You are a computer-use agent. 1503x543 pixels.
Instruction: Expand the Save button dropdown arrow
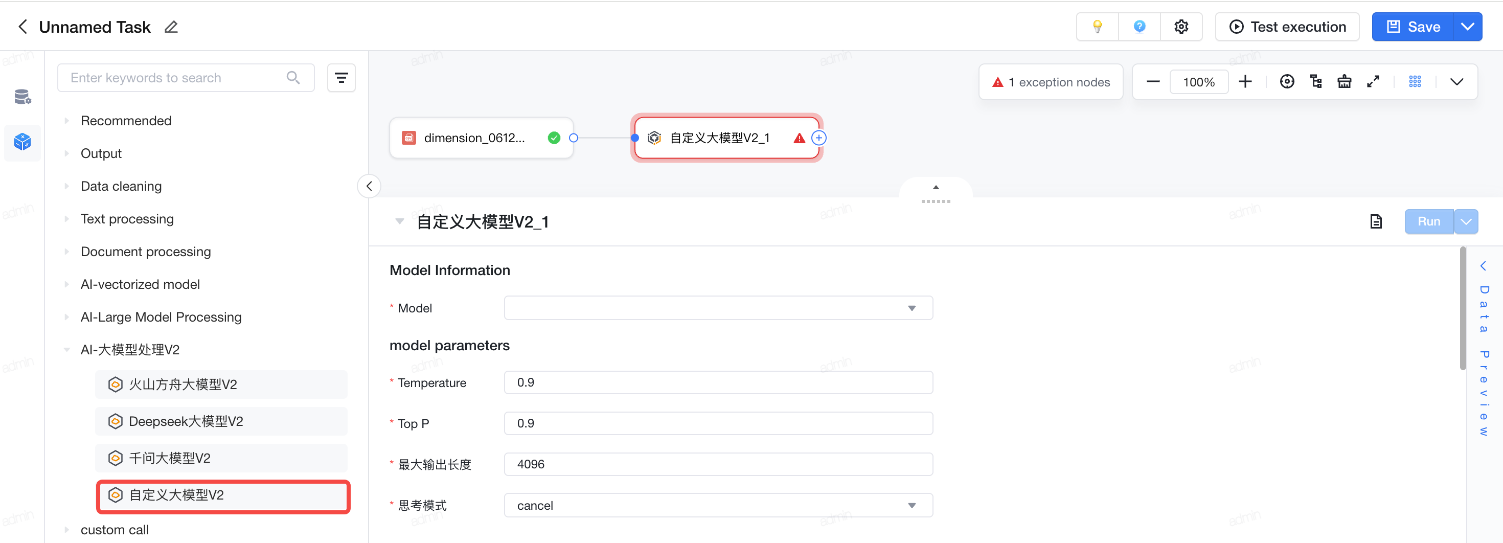click(1467, 27)
